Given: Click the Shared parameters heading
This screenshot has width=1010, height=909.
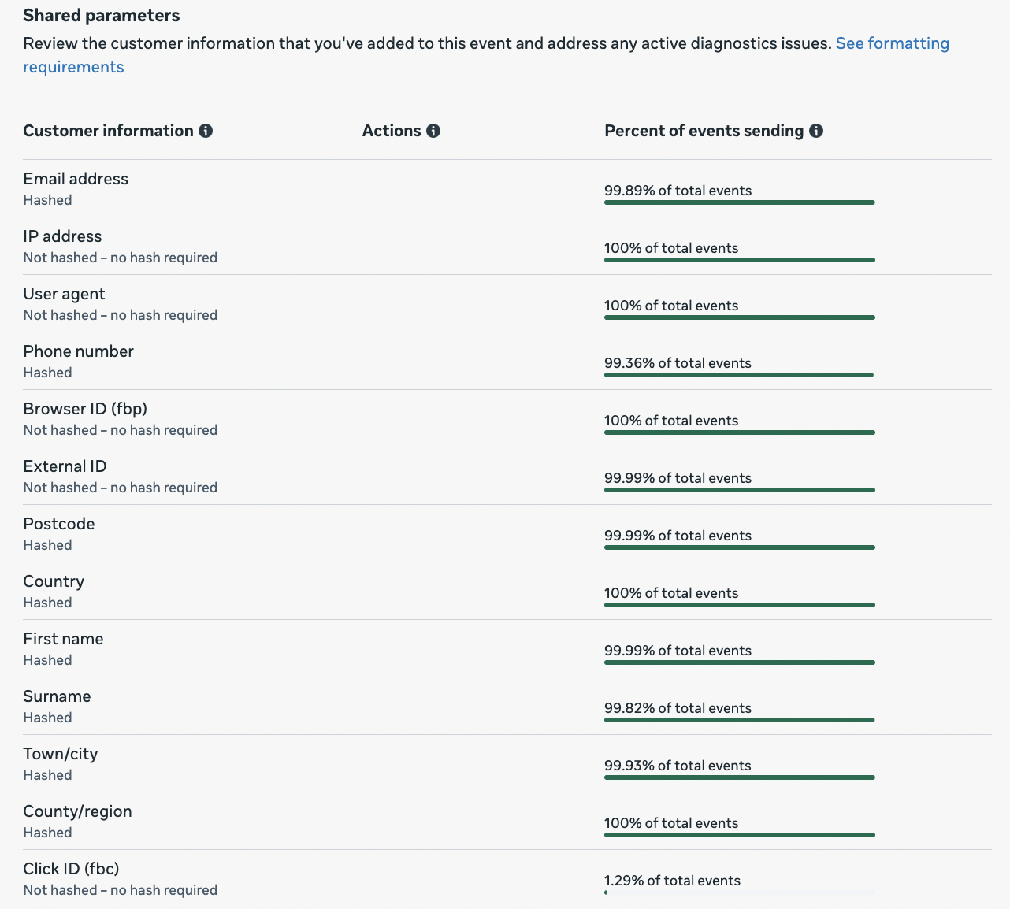Looking at the screenshot, I should coord(101,16).
